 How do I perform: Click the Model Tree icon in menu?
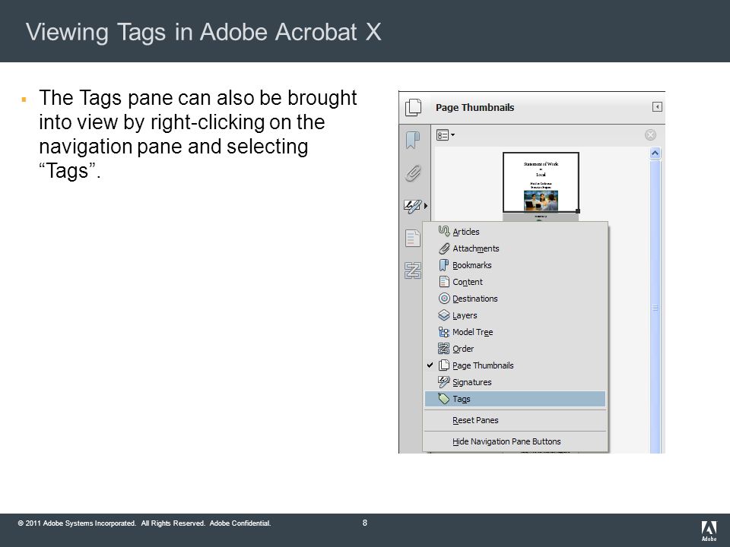(x=443, y=332)
